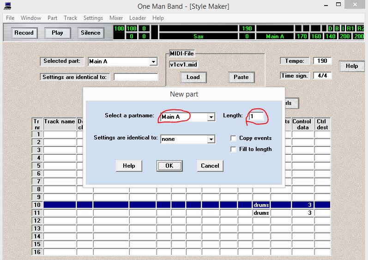
Task: Click the 140 value in status panel
Action: (x=330, y=36)
